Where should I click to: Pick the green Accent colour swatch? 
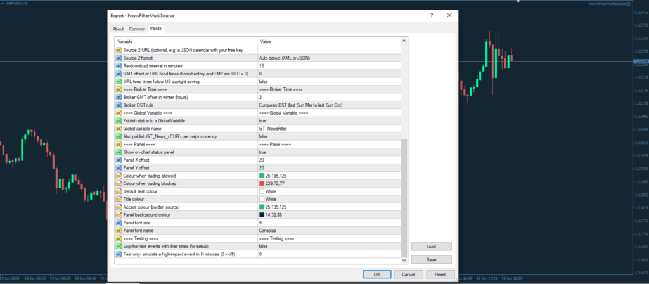coord(262,207)
